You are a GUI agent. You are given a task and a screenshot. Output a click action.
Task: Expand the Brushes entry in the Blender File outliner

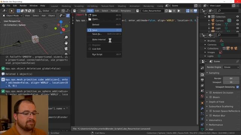pos(205,41)
